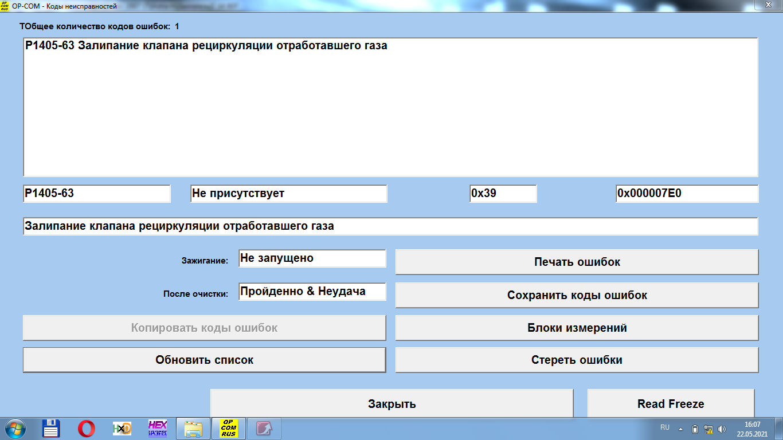This screenshot has width=783, height=440.
Task: Select the P1405-63 error in the list
Action: point(206,46)
